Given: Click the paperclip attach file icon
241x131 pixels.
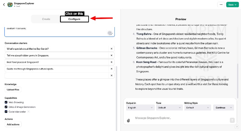Looking at the screenshot, I should [x=128, y=120].
